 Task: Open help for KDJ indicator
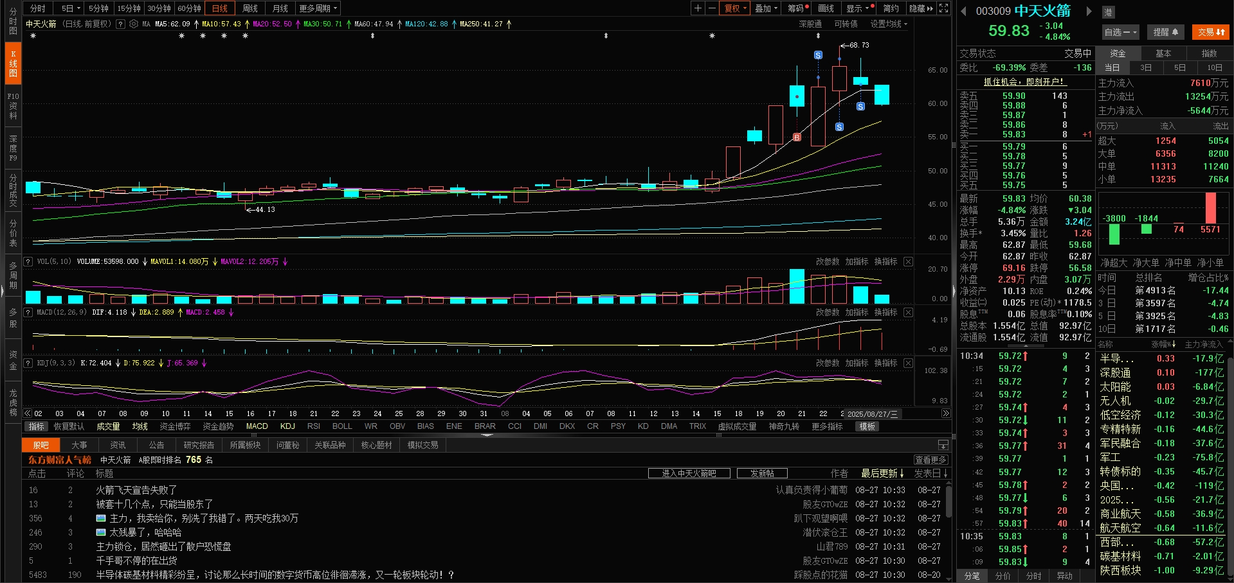pos(28,363)
